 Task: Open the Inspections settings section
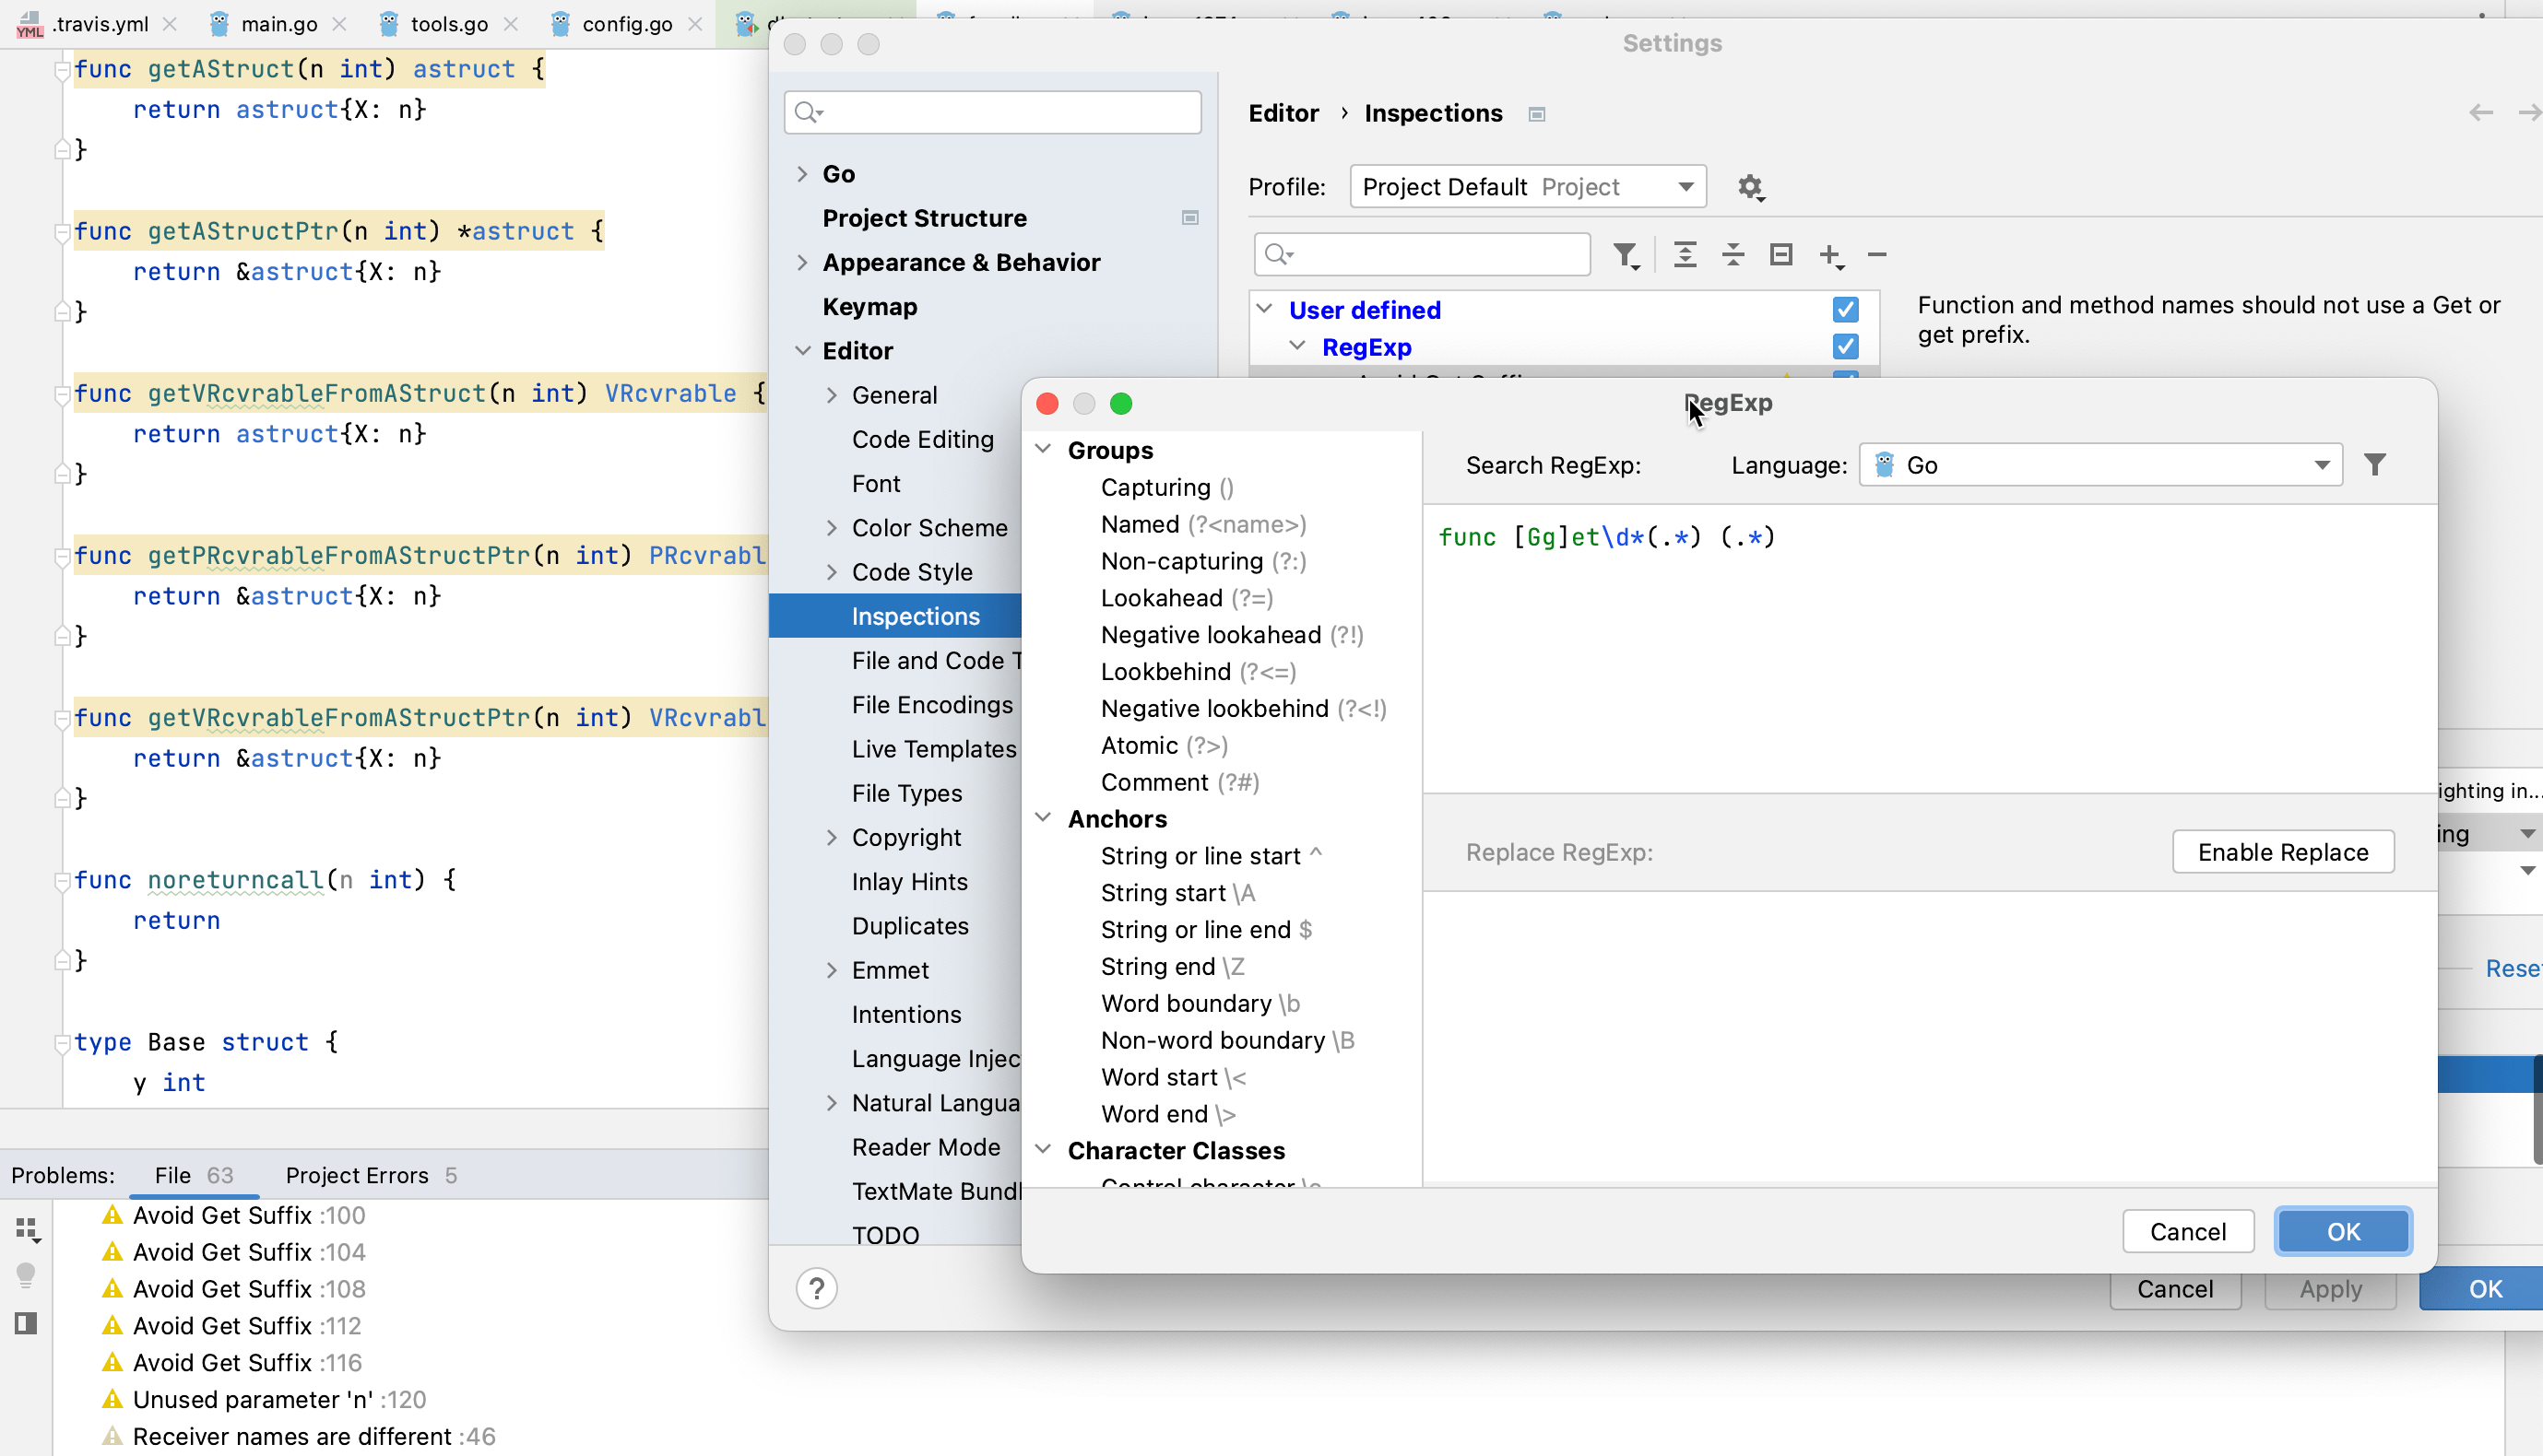(916, 615)
